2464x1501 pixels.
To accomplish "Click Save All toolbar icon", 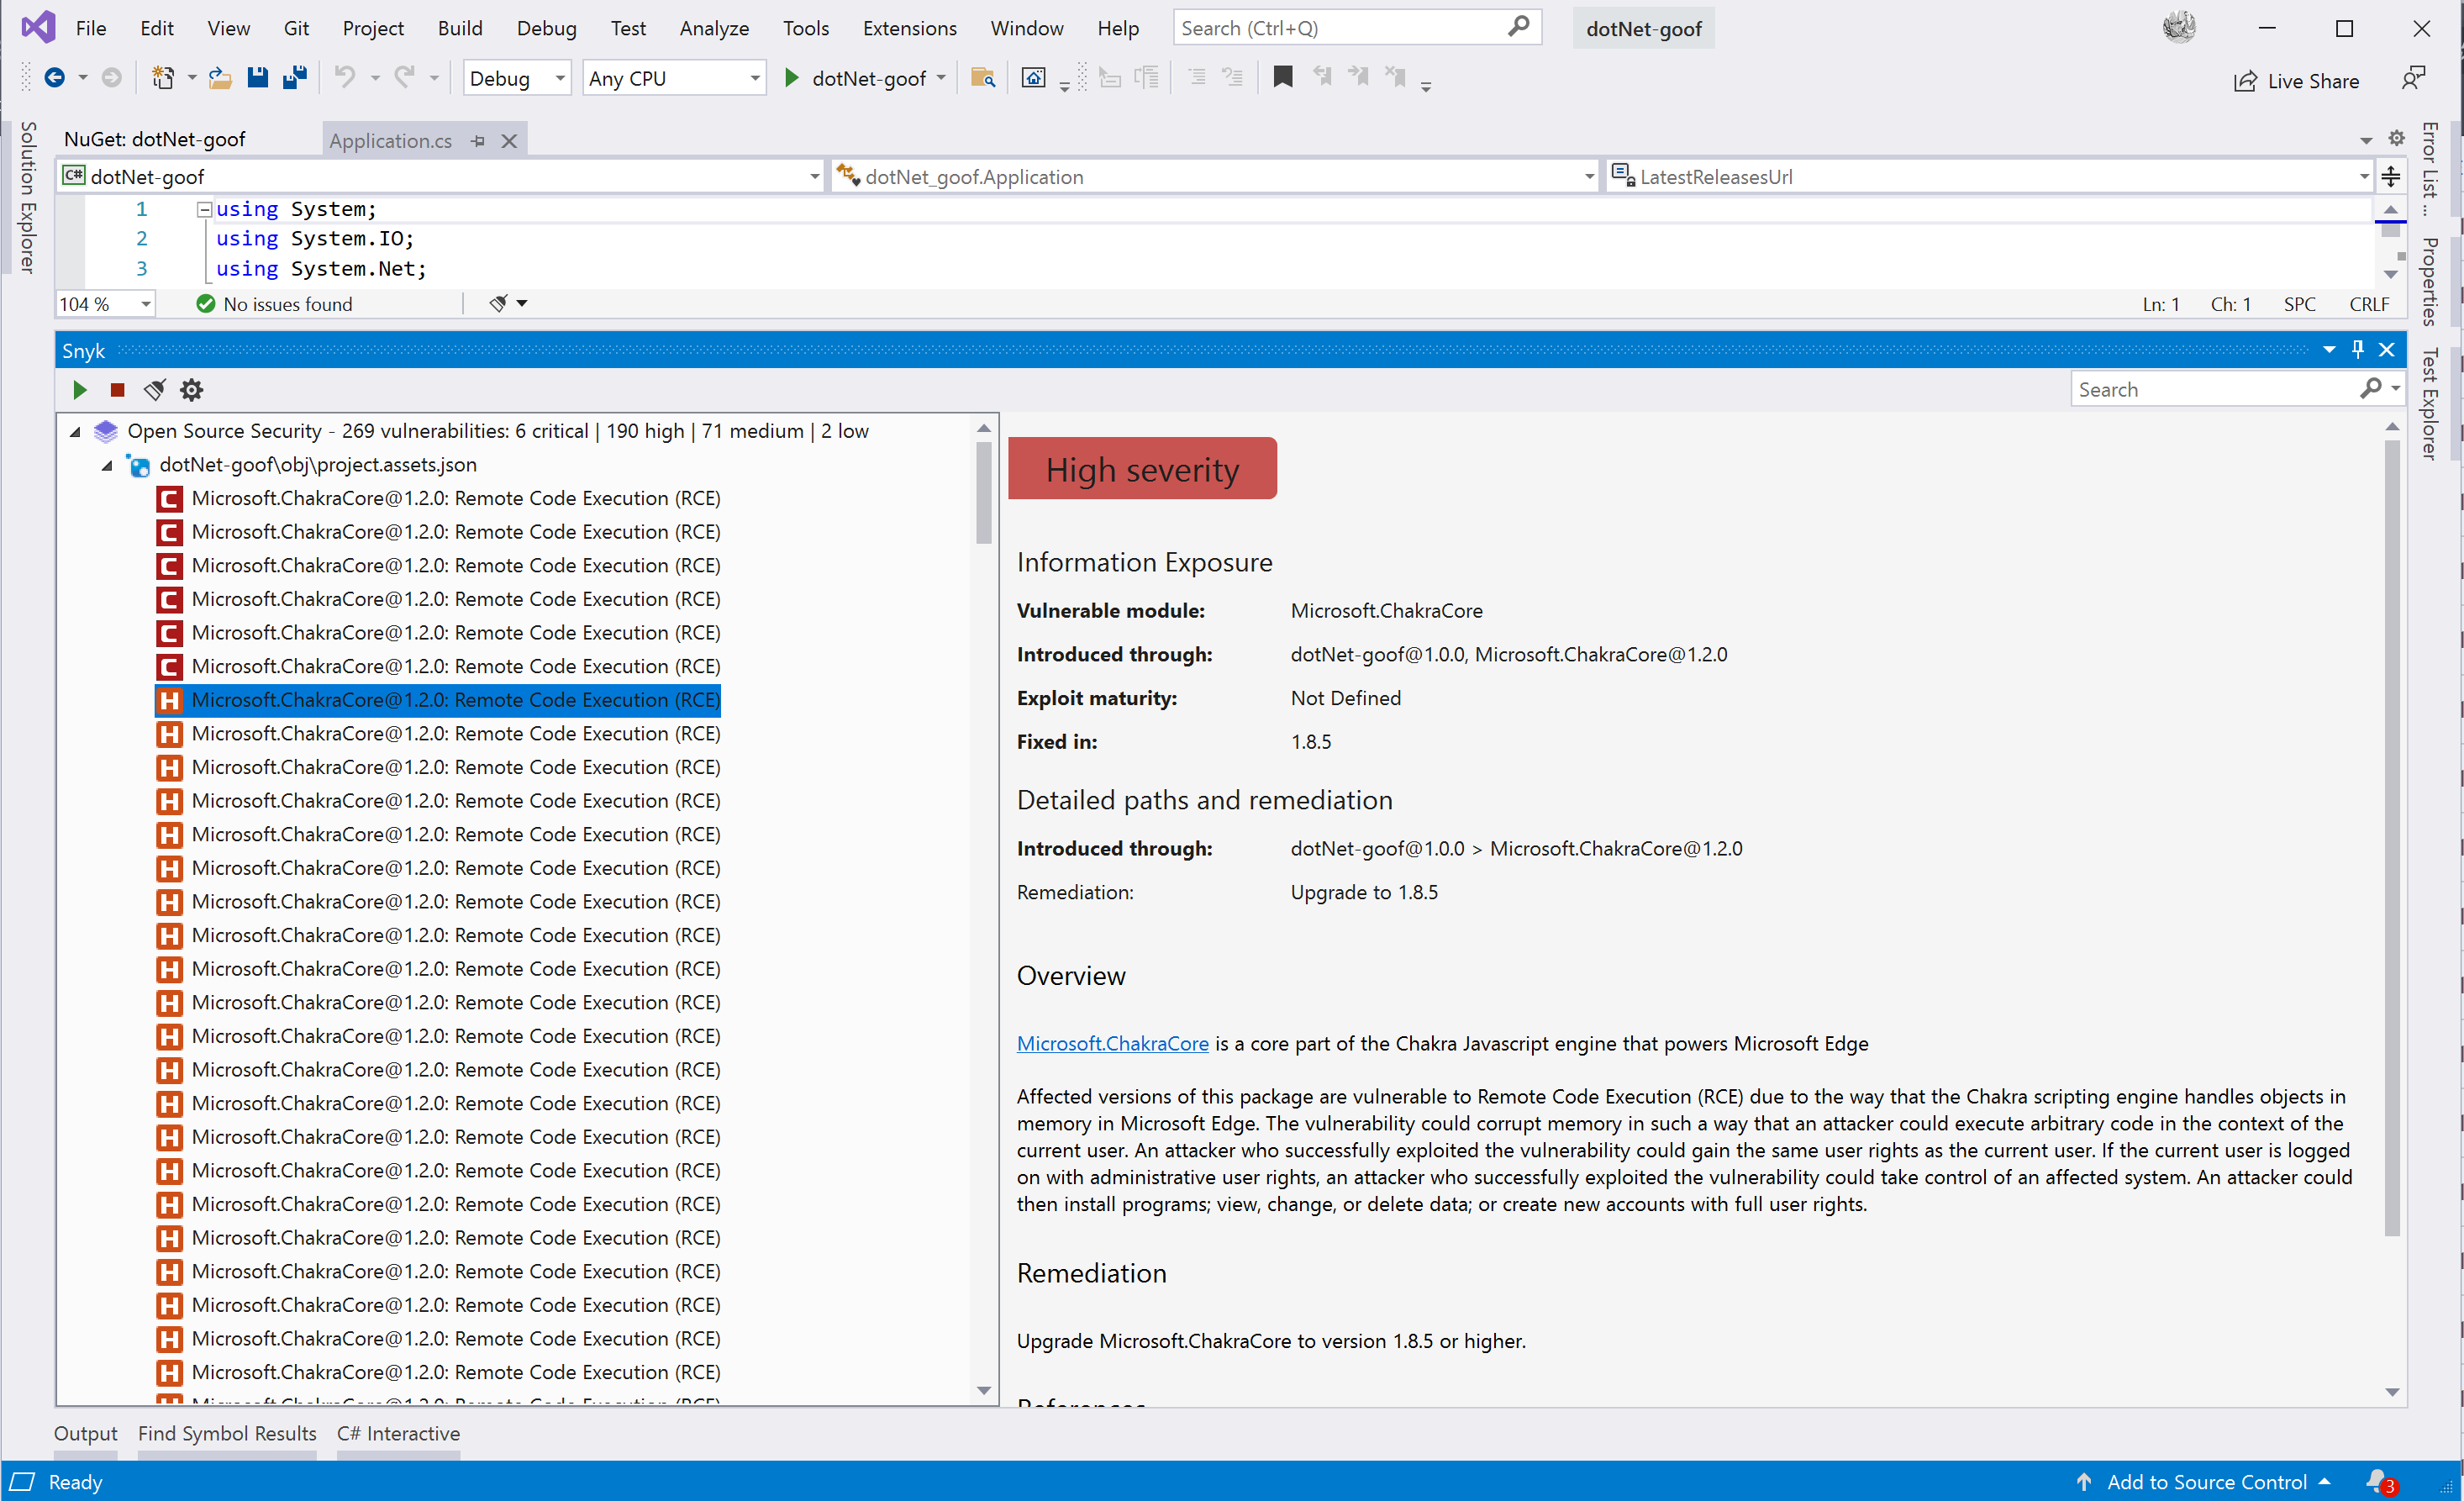I will (294, 78).
